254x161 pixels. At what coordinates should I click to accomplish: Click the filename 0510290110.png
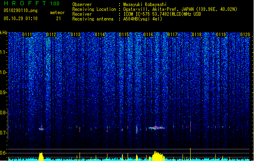click(x=21, y=10)
